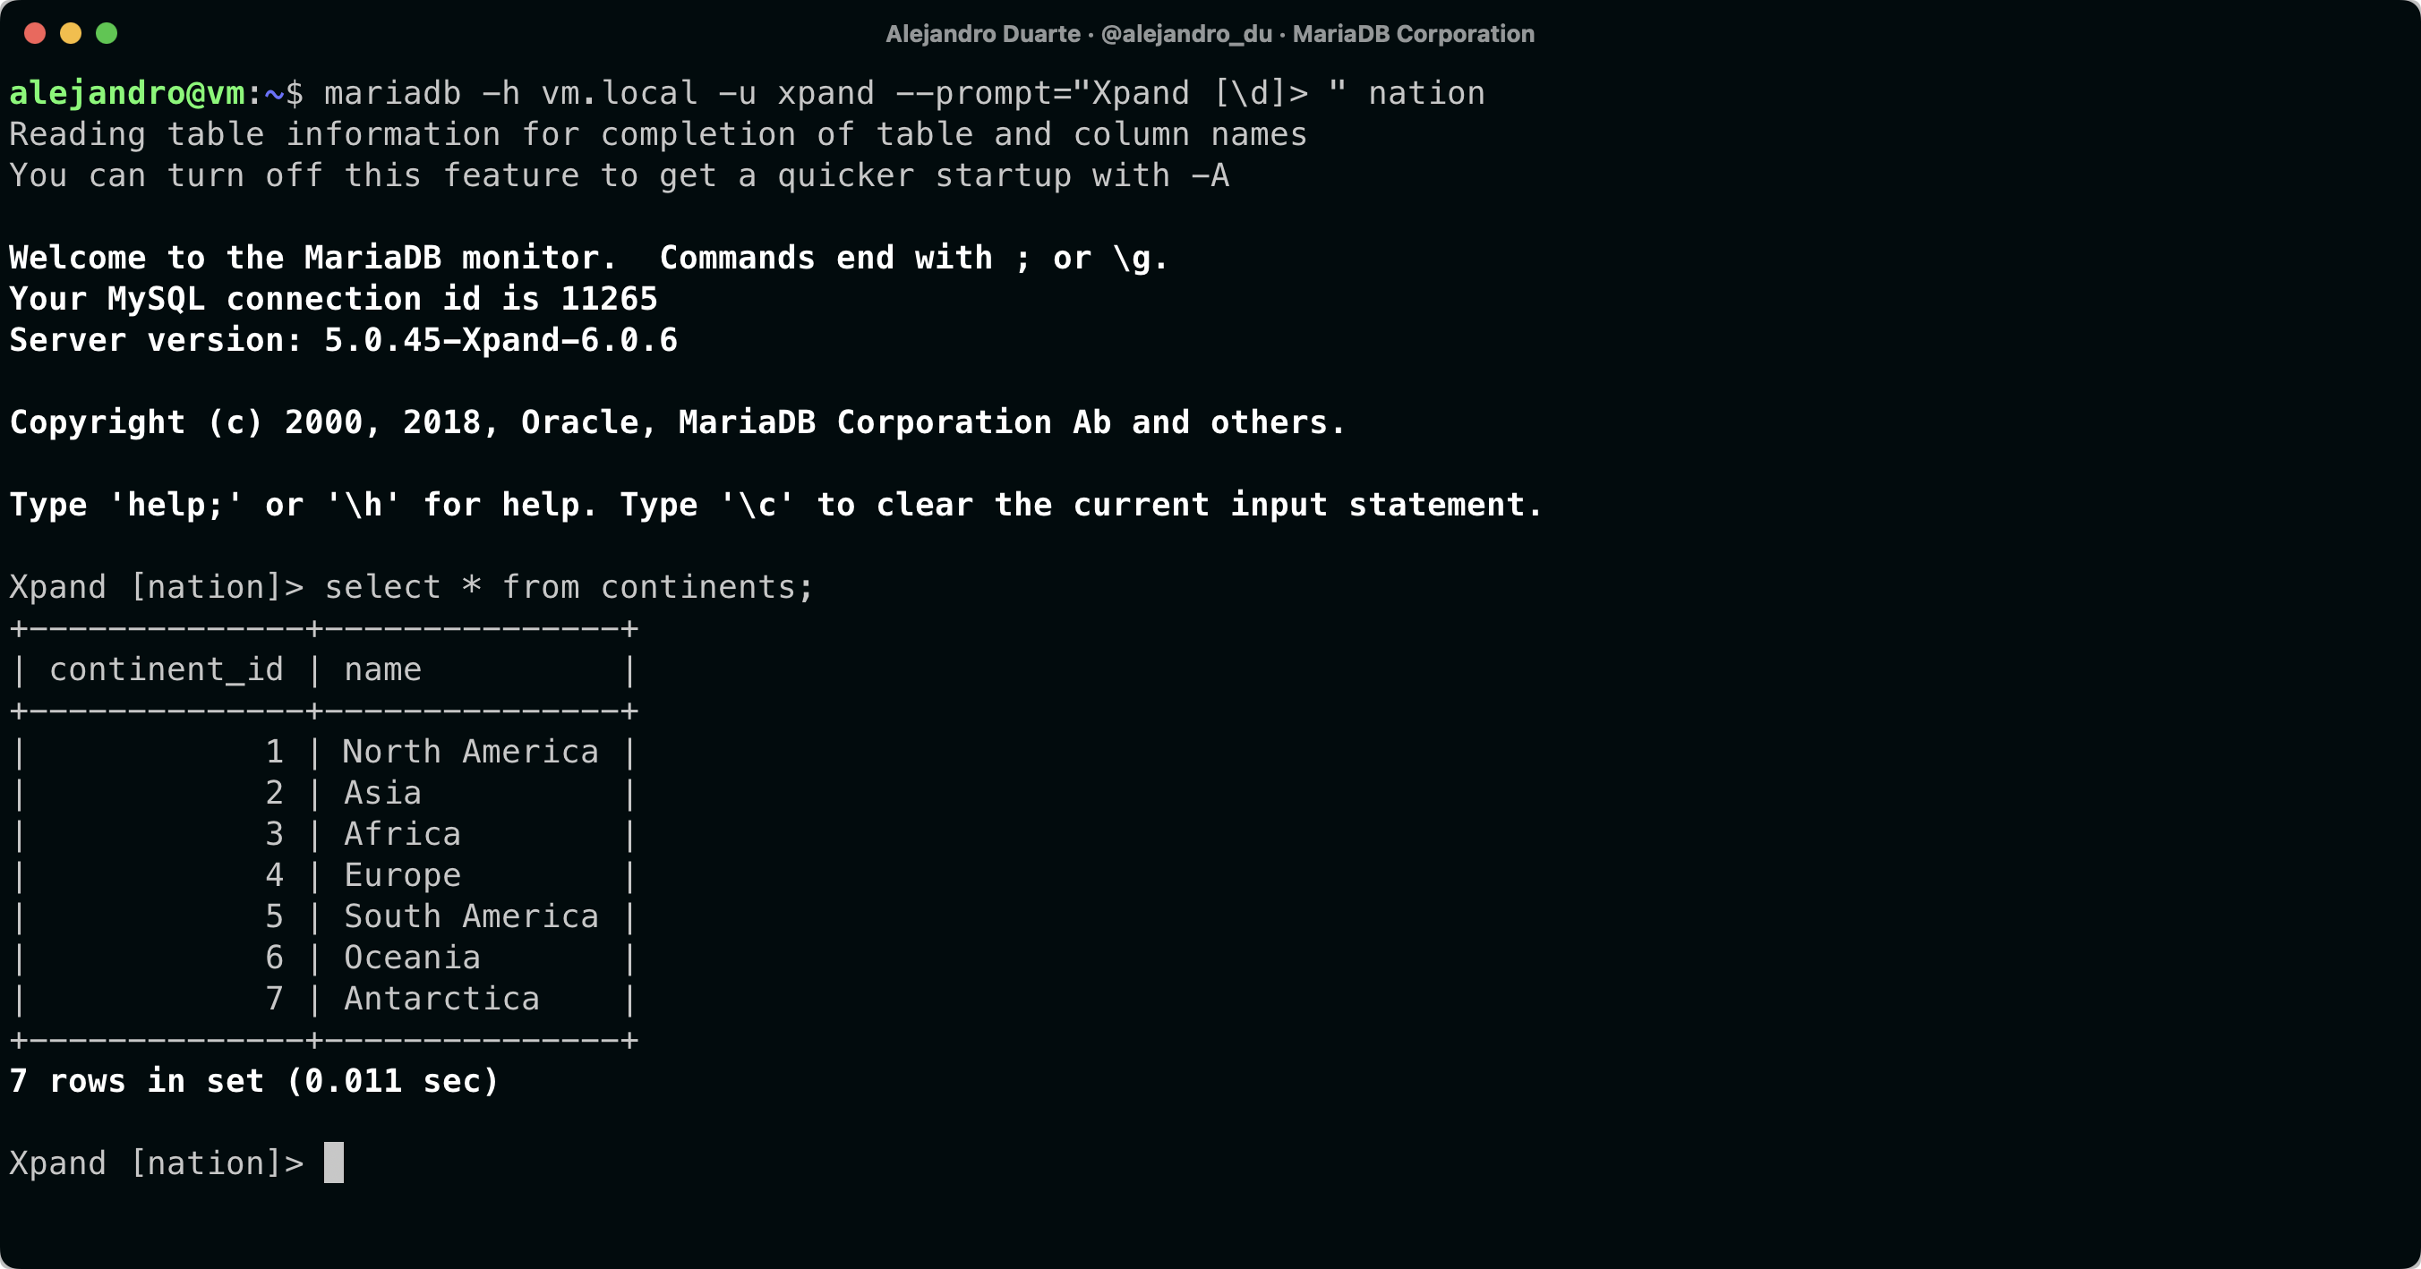
Task: Click the Server version line
Action: tap(343, 340)
